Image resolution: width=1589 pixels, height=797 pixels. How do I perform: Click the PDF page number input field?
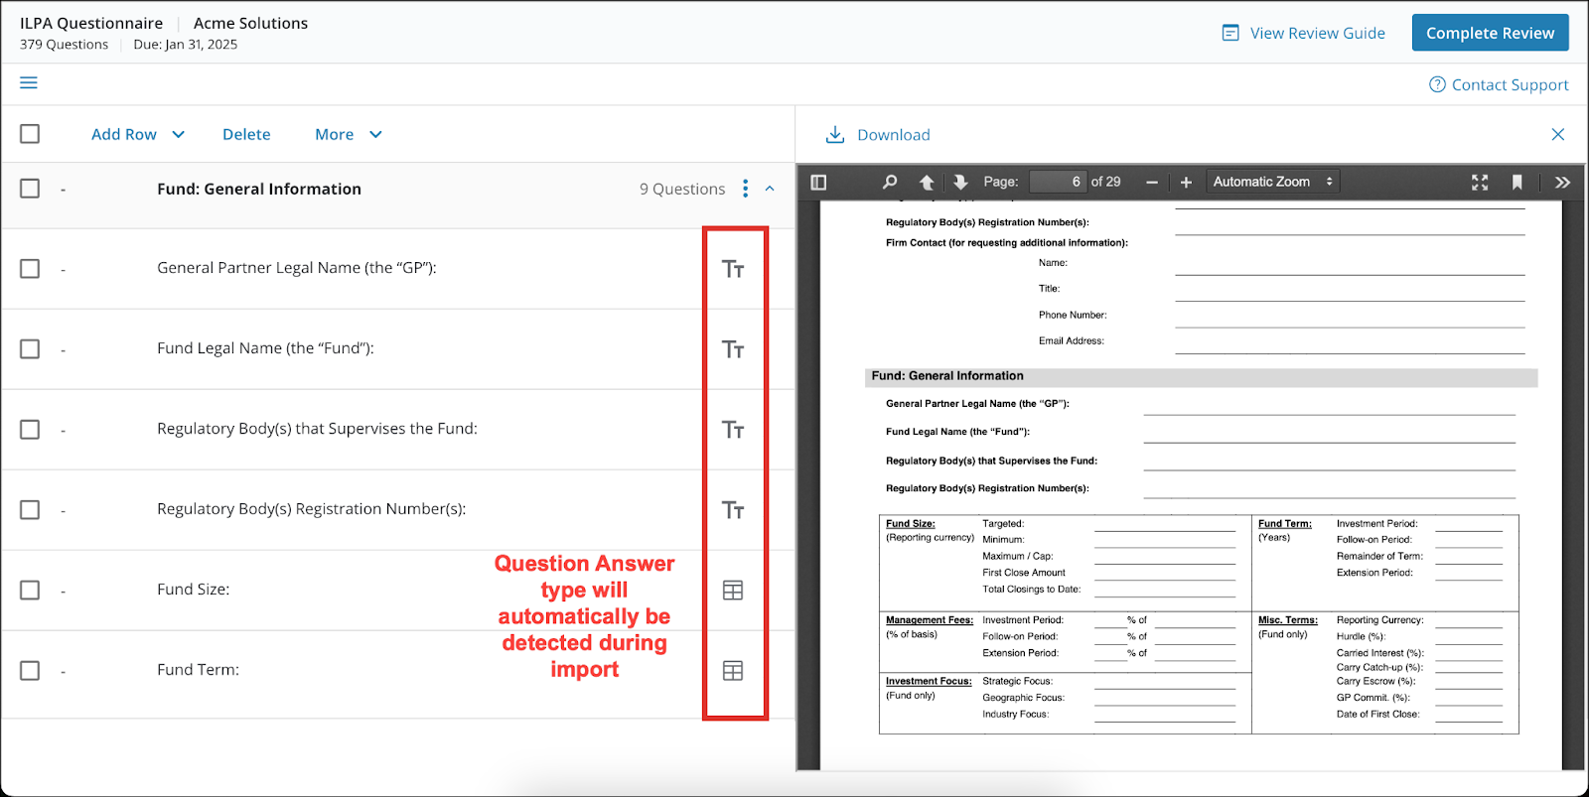[1058, 182]
